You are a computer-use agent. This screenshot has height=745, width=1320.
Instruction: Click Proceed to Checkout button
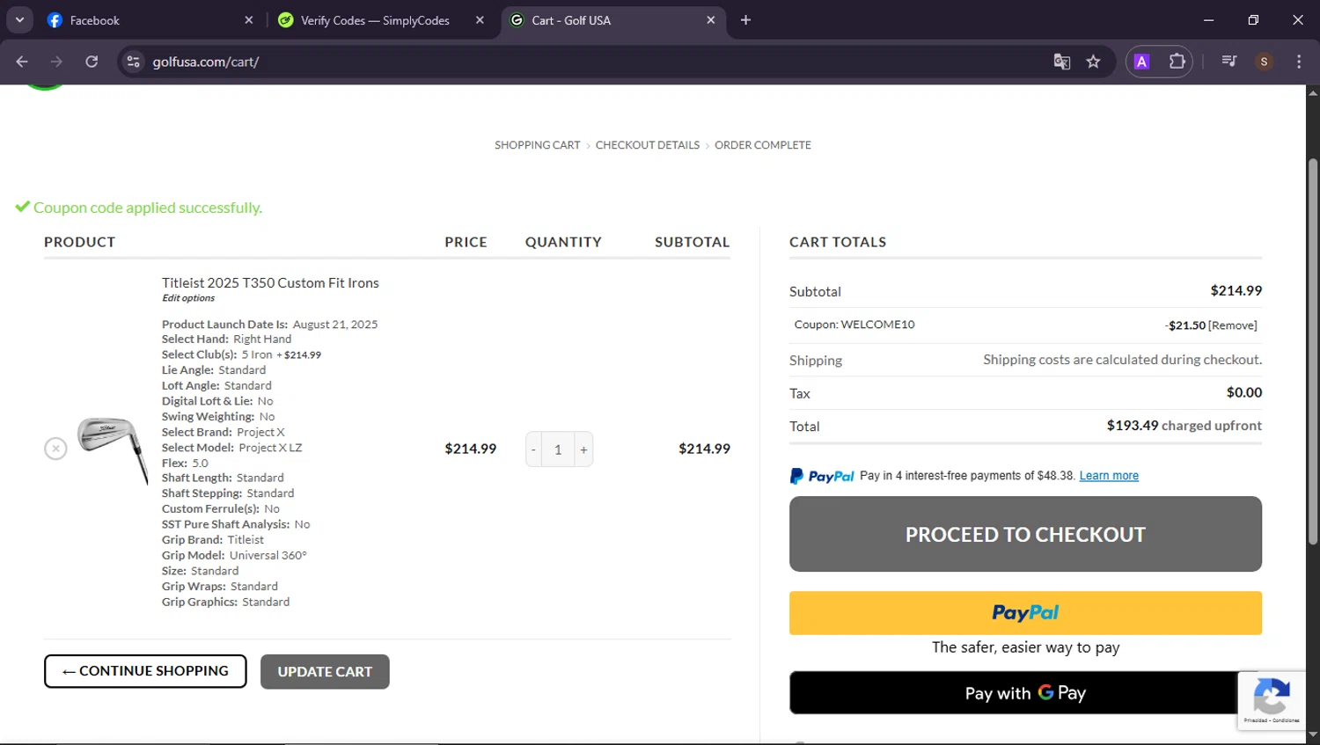[x=1025, y=534]
